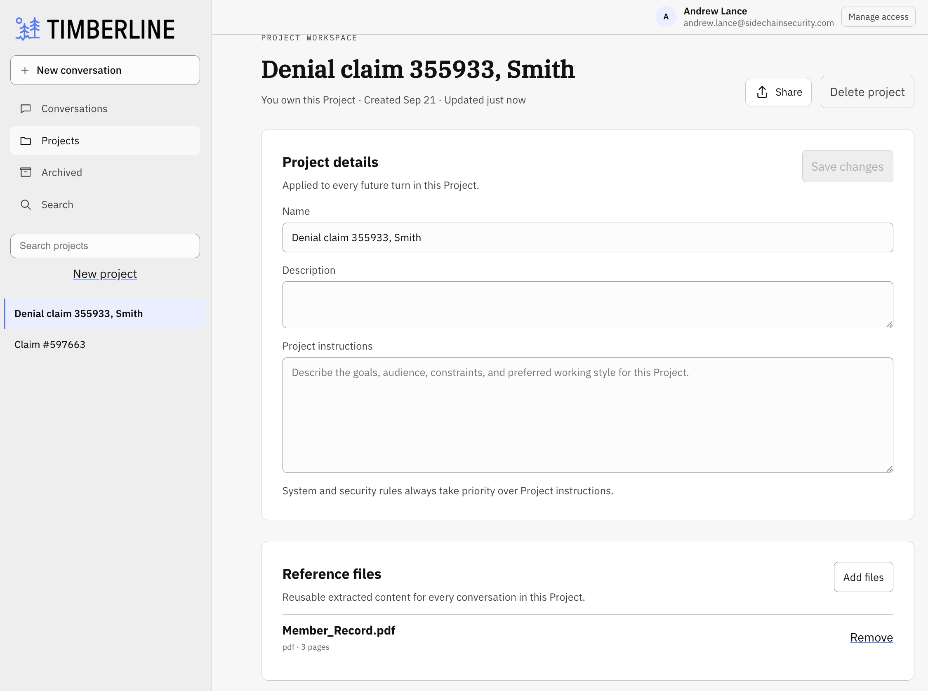
Task: Click into the Project instructions text area
Action: (x=588, y=415)
